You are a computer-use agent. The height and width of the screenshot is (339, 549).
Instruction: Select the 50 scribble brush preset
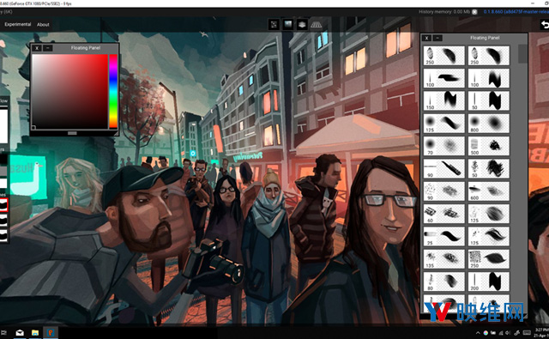(x=488, y=168)
